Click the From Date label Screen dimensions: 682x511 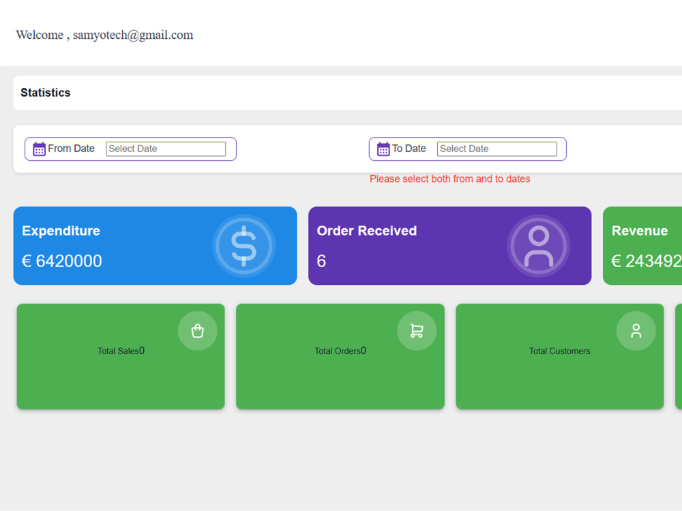(72, 149)
